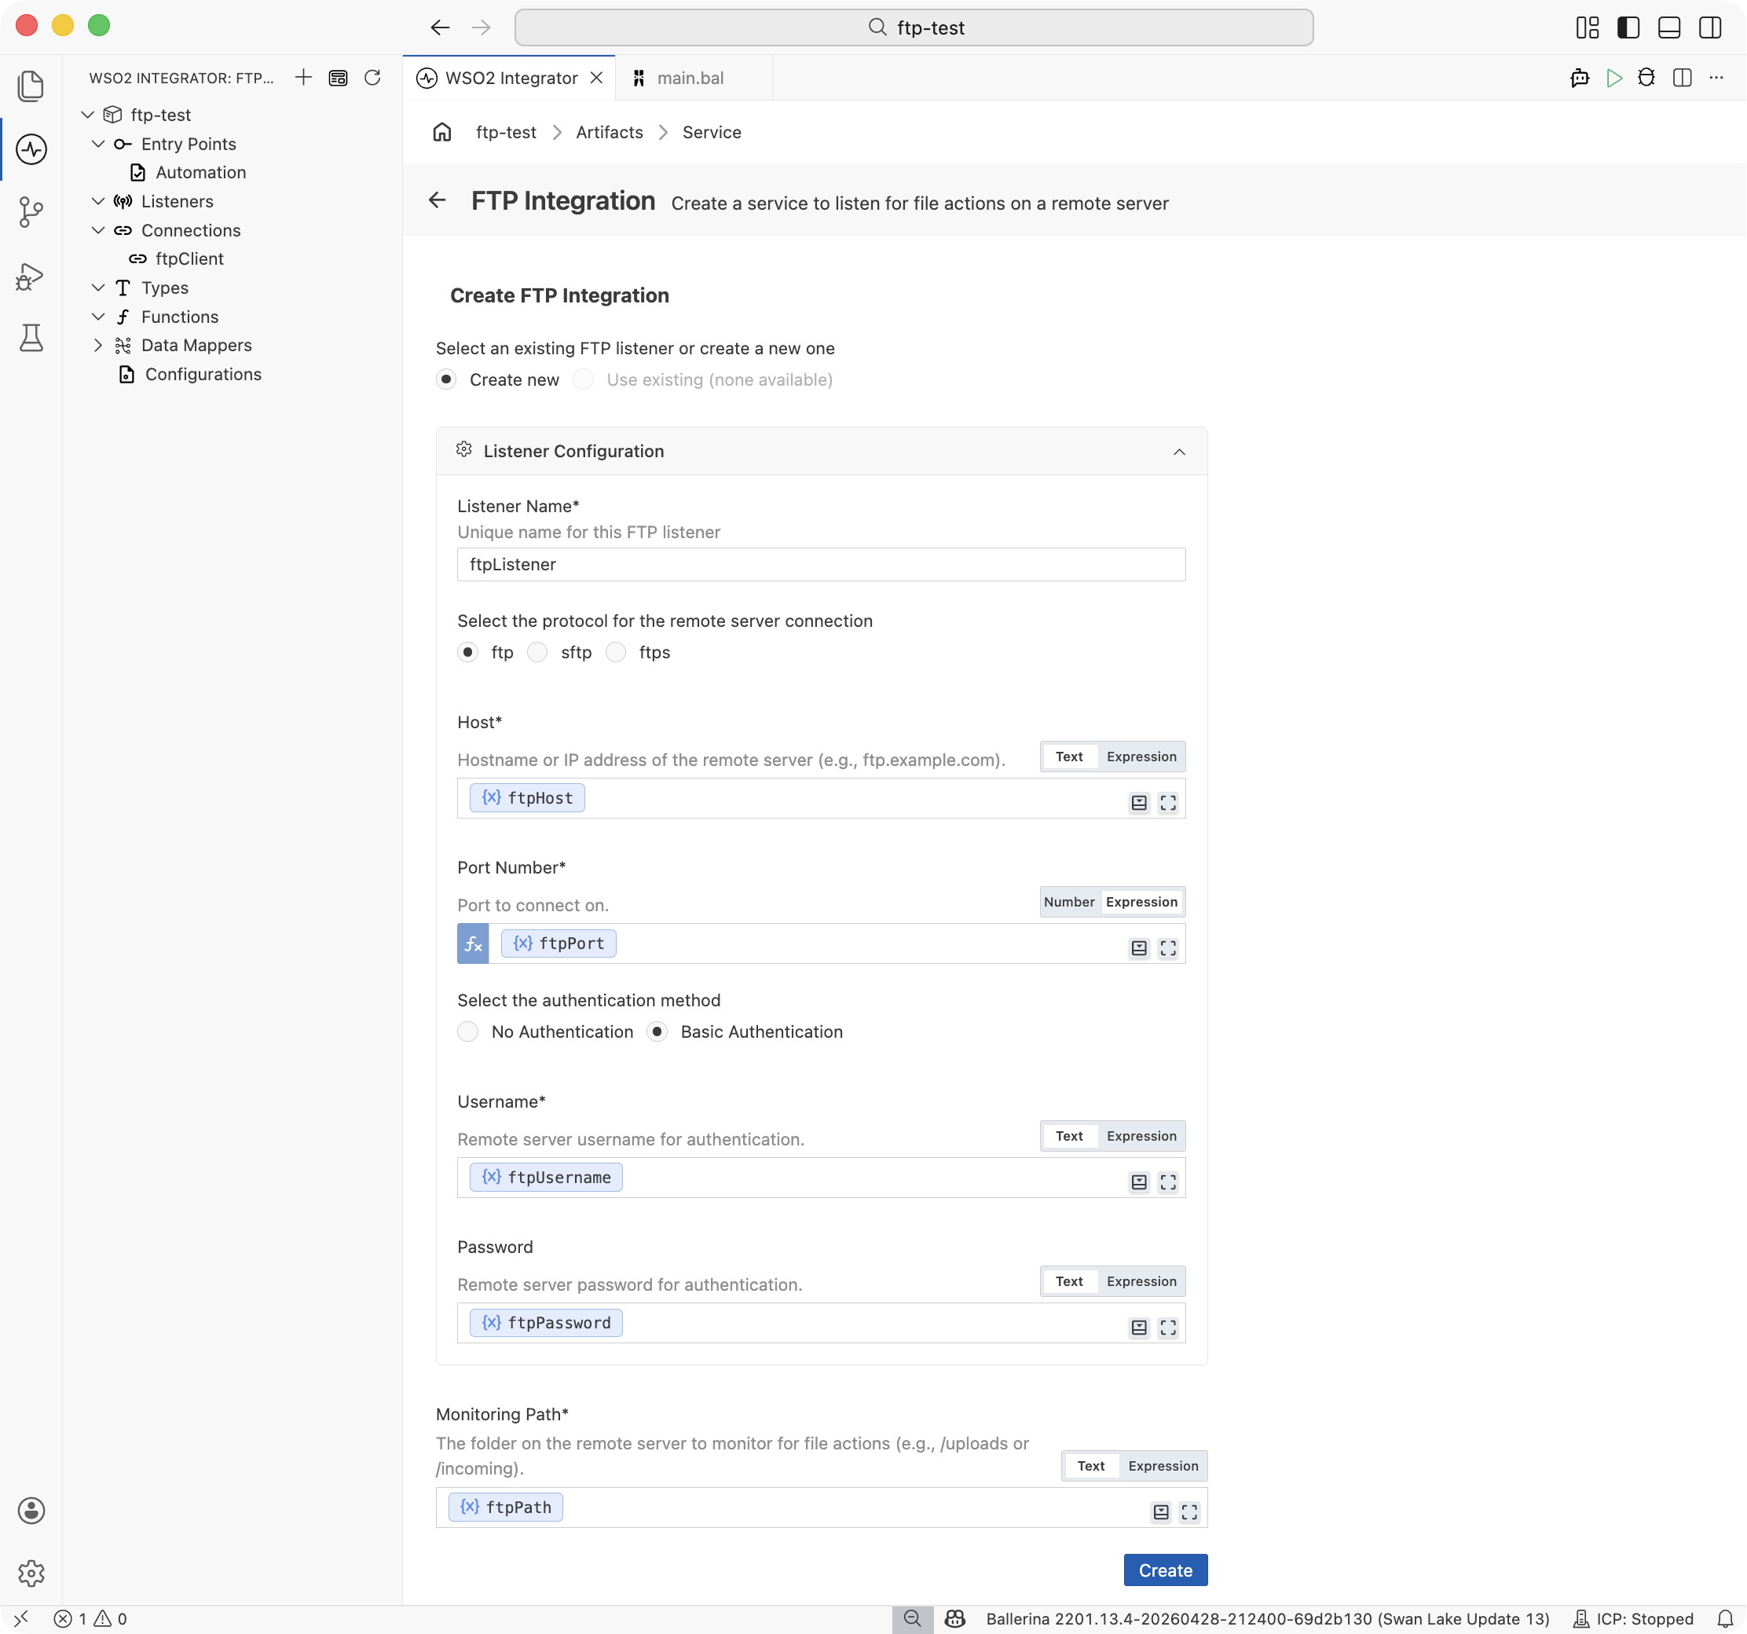
Task: Go to ftp-test in the breadcrumb
Action: [506, 132]
